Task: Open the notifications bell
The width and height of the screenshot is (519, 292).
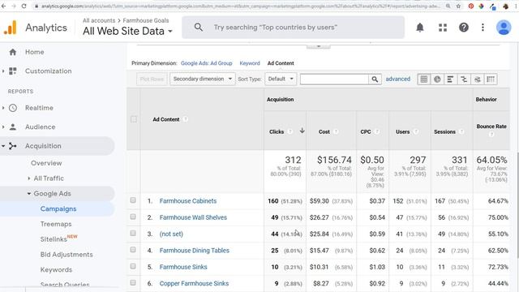Action: point(420,28)
